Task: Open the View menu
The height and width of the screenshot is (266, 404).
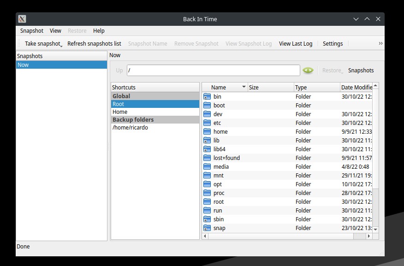Action: tap(55, 30)
